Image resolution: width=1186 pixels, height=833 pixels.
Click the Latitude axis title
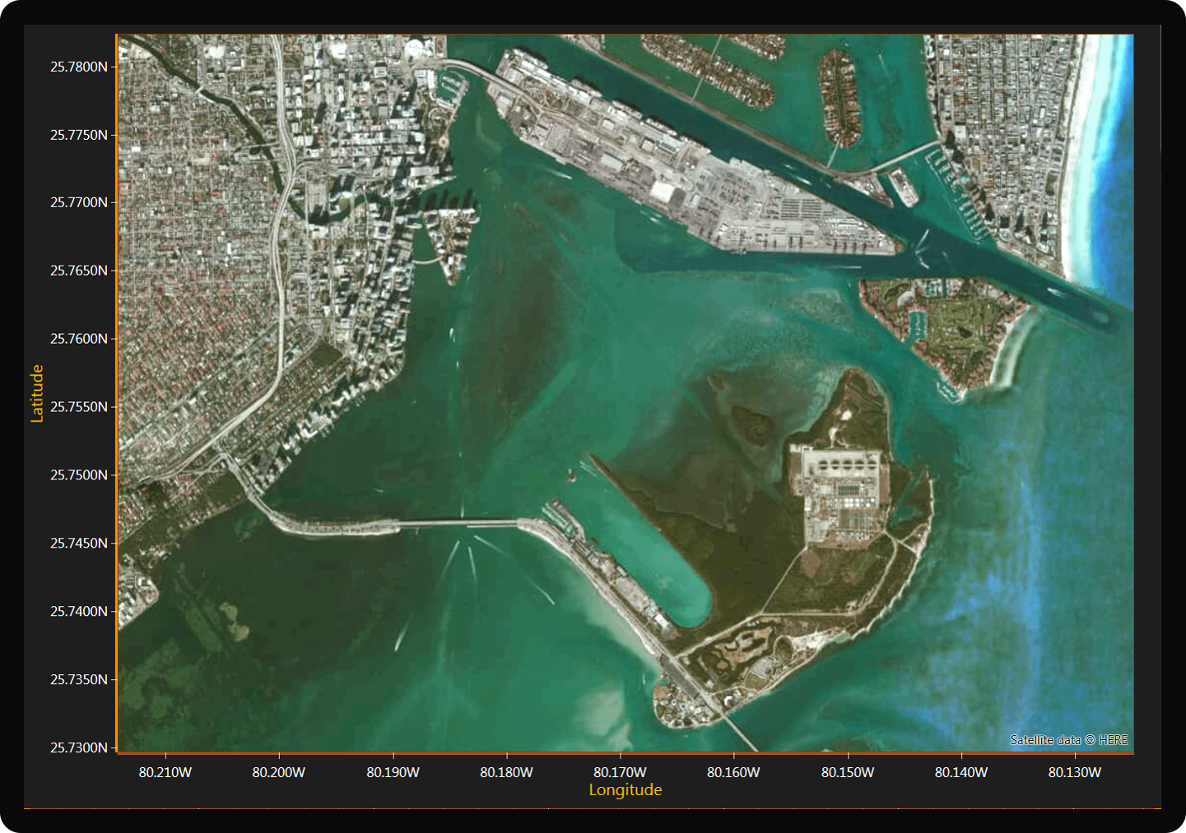coord(37,393)
